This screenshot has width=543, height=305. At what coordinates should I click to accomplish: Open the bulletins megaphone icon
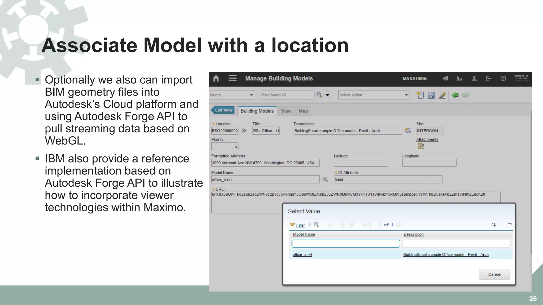pos(445,78)
